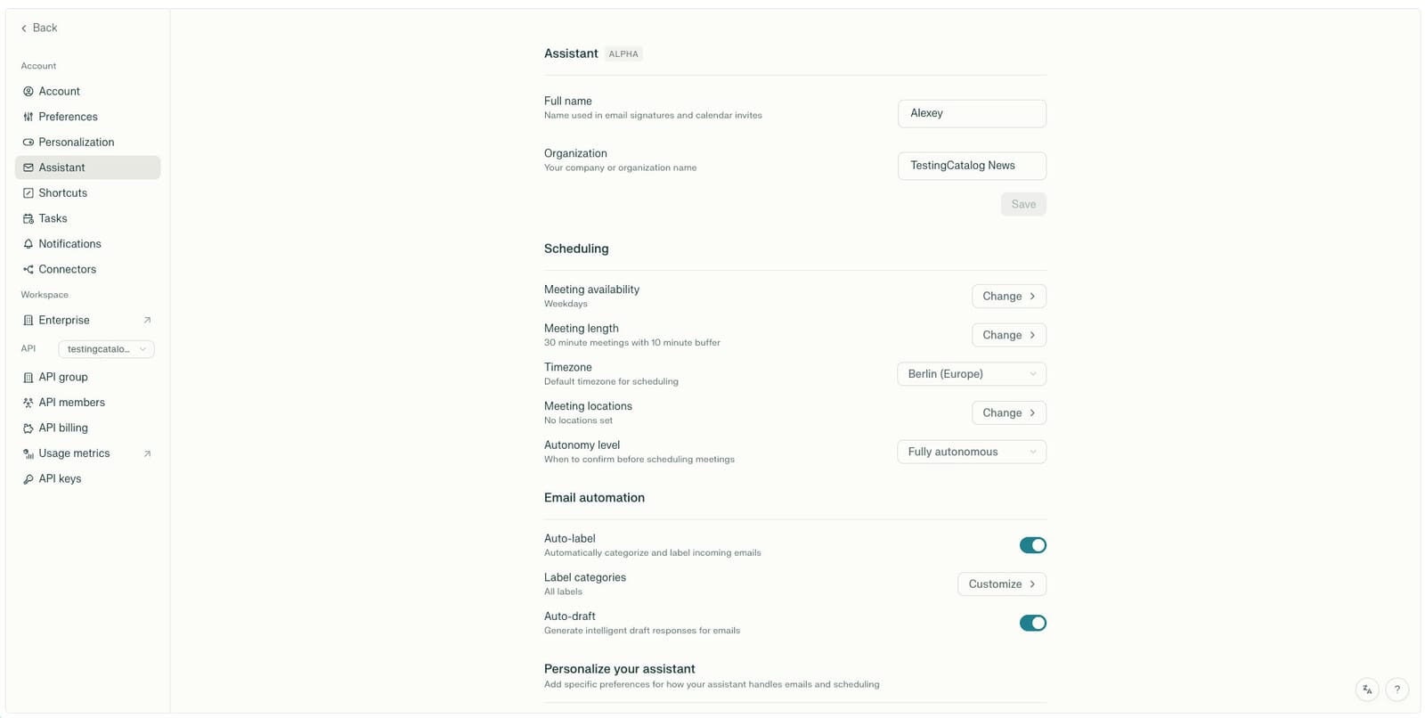Click the Account profile icon in sidebar
Image resolution: width=1425 pixels, height=718 pixels.
(28, 92)
